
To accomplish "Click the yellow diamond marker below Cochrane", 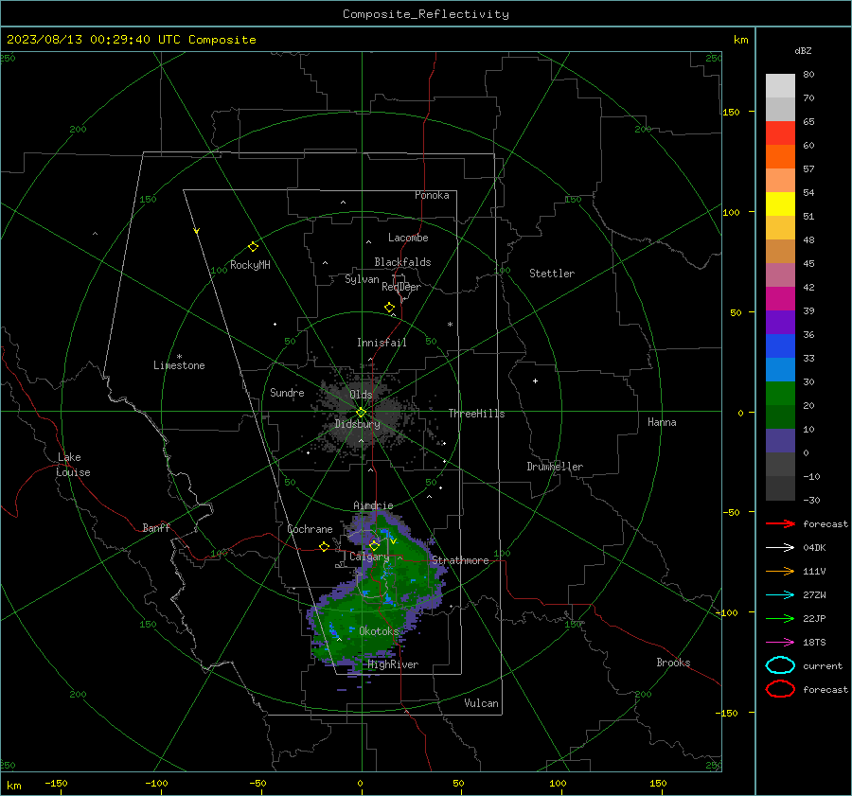I will [324, 547].
